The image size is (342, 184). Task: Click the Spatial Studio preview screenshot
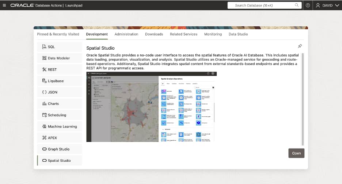(151, 107)
